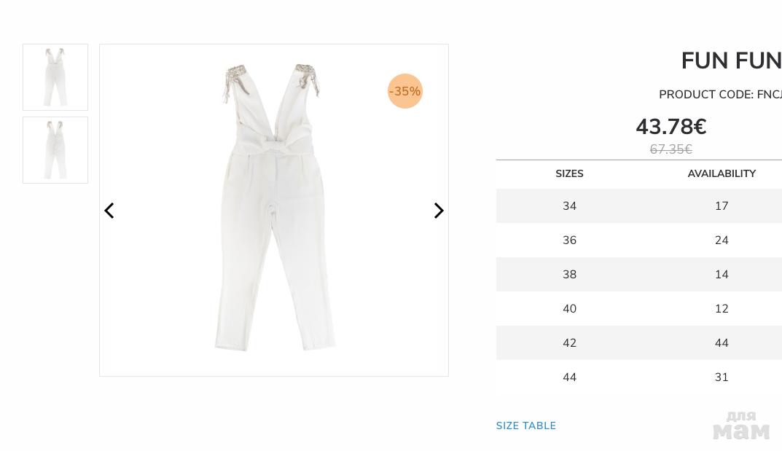This screenshot has height=451, width=782.
Task: Click the -35% discount badge
Action: pyautogui.click(x=405, y=91)
